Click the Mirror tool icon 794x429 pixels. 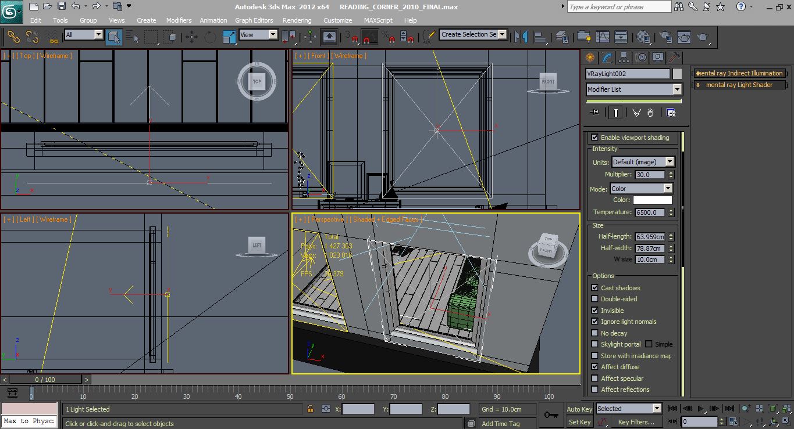522,37
